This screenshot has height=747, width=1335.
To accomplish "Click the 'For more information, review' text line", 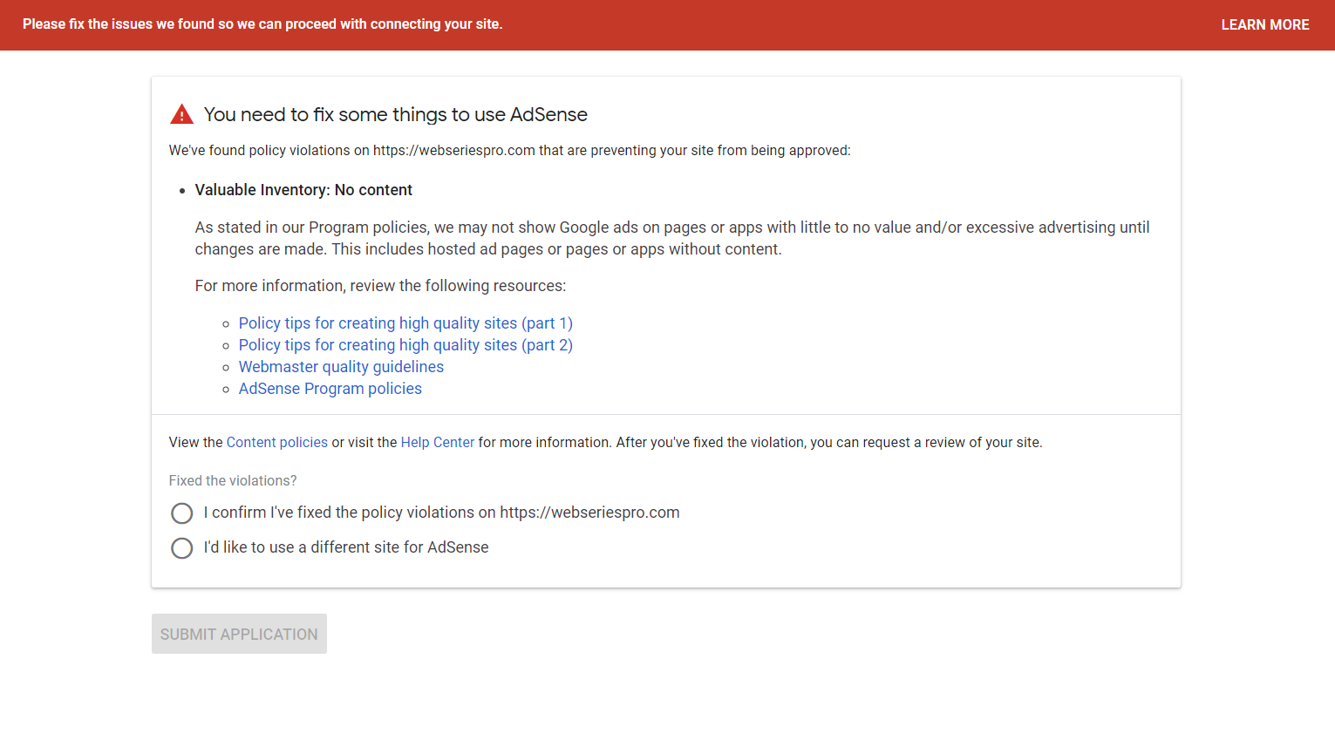I will click(380, 286).
